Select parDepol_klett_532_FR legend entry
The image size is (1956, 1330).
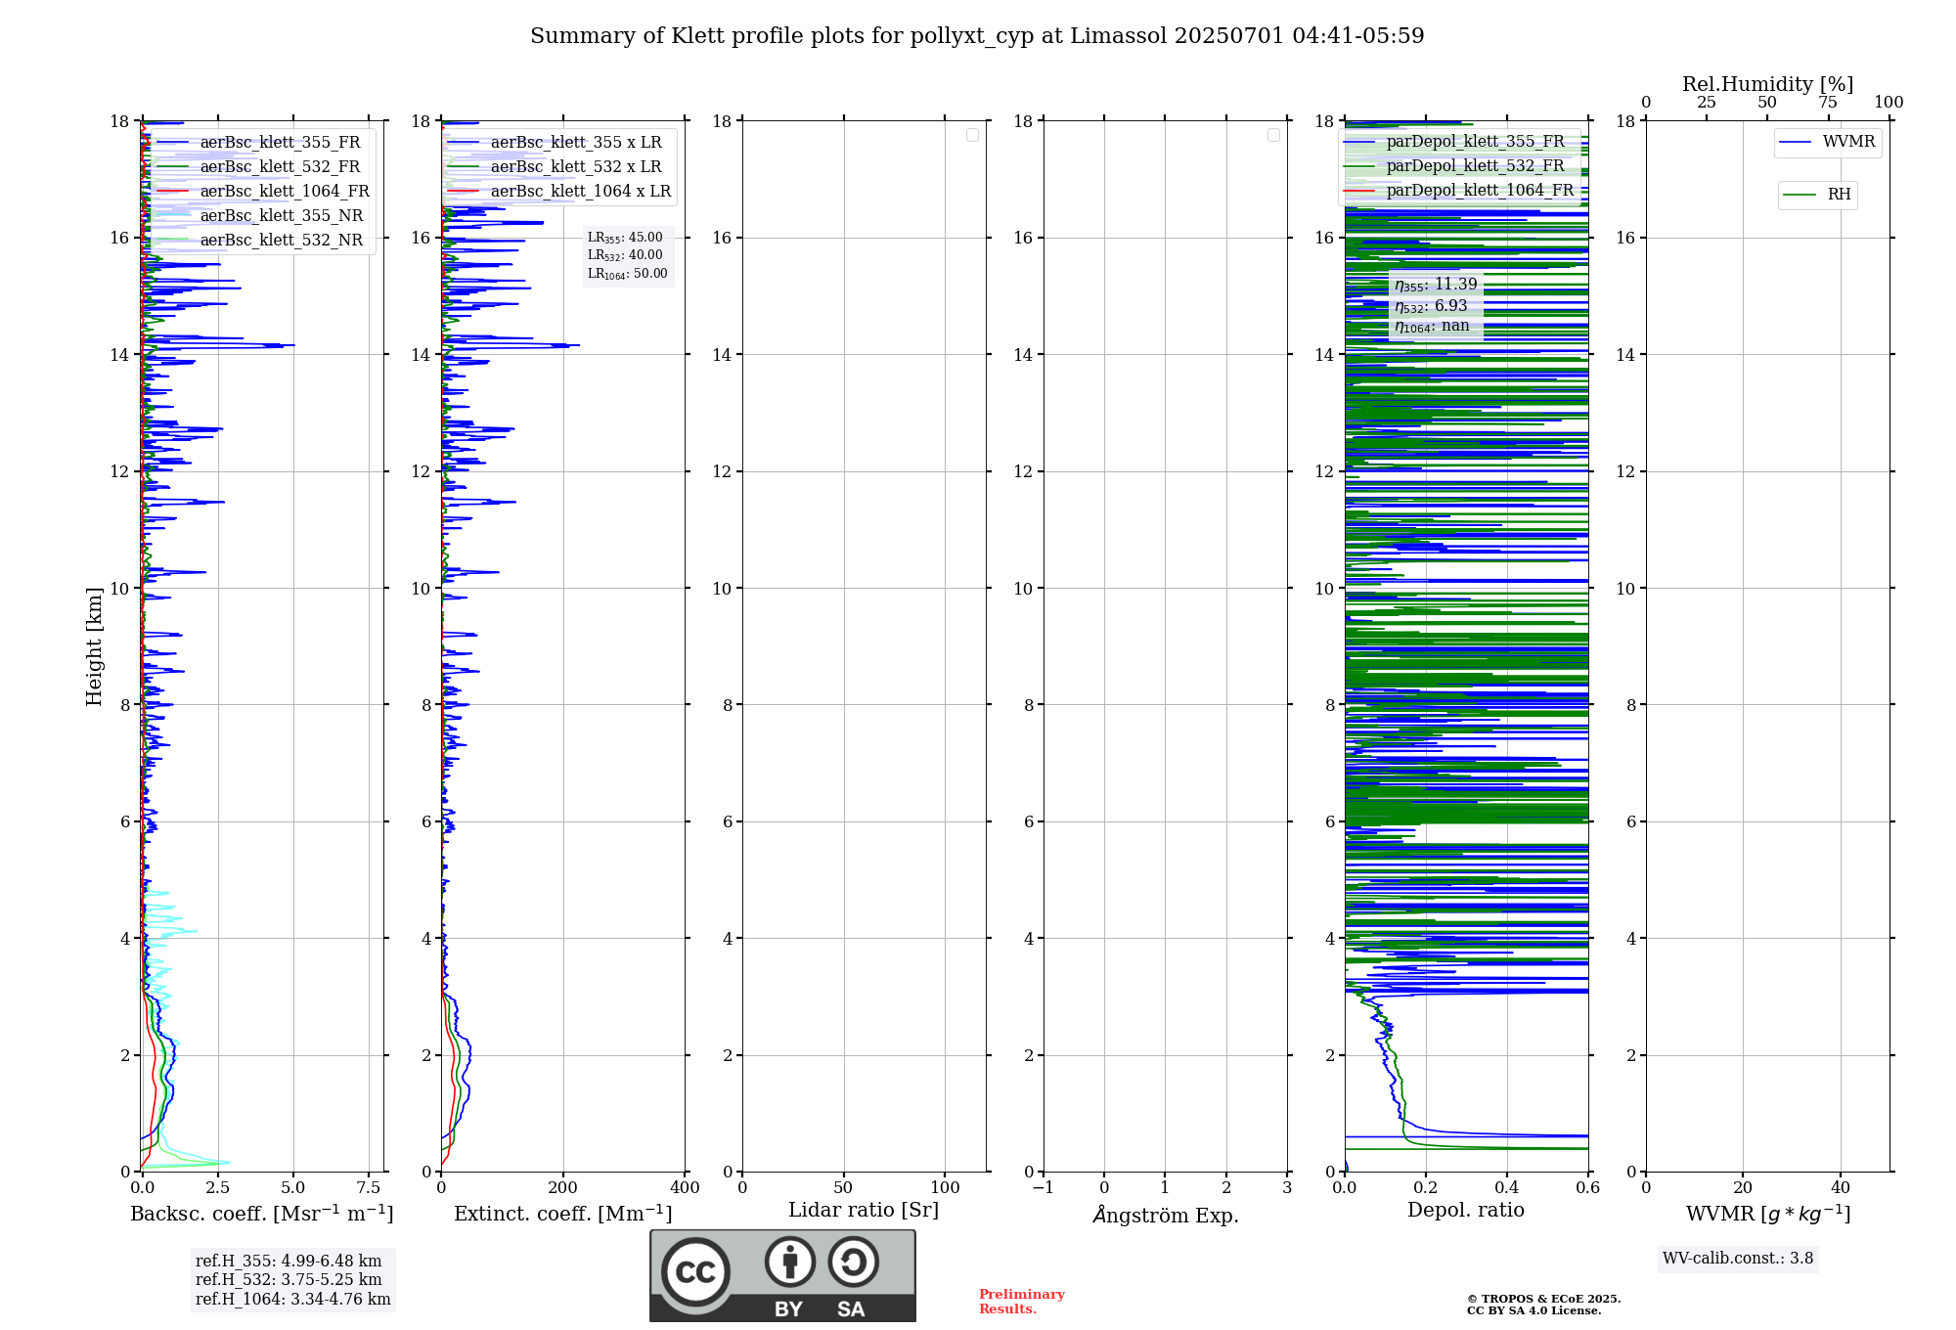1457,165
